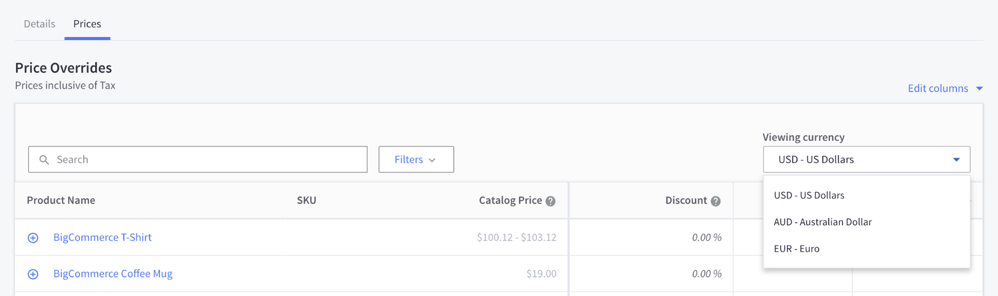This screenshot has height=296, width=998.
Task: Select the Prices tab
Action: 87,24
